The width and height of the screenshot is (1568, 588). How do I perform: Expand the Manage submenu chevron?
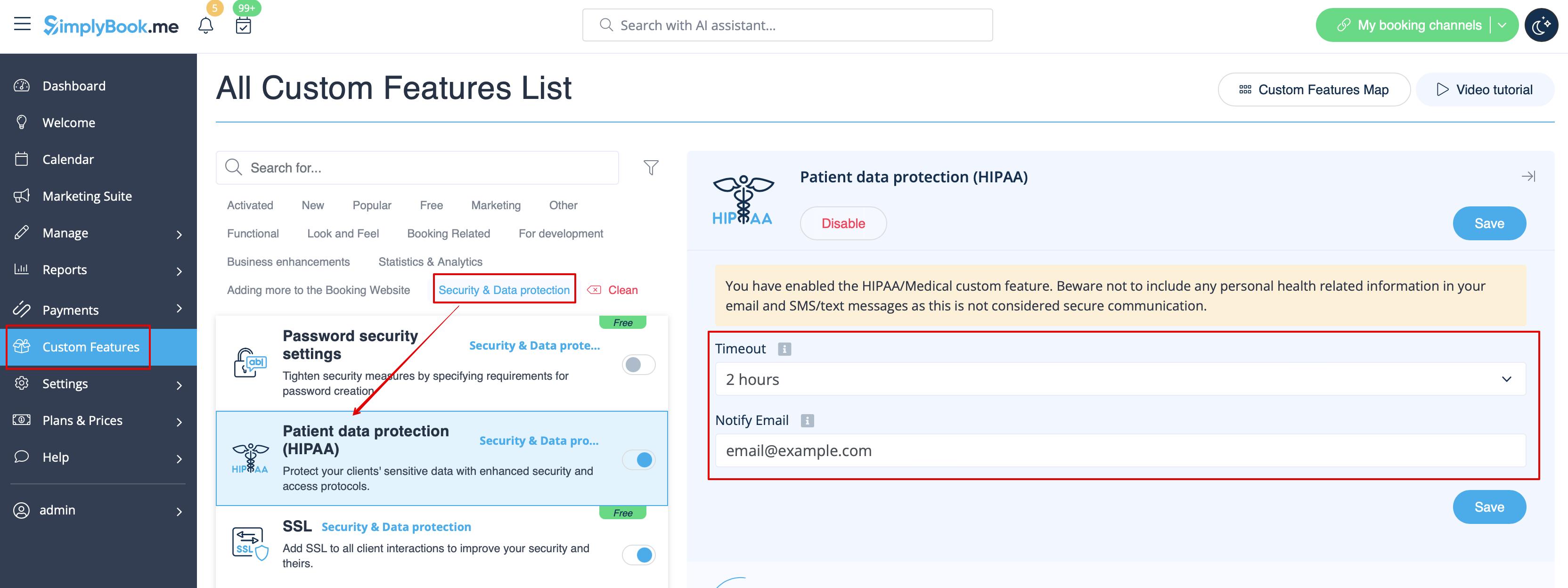(179, 234)
